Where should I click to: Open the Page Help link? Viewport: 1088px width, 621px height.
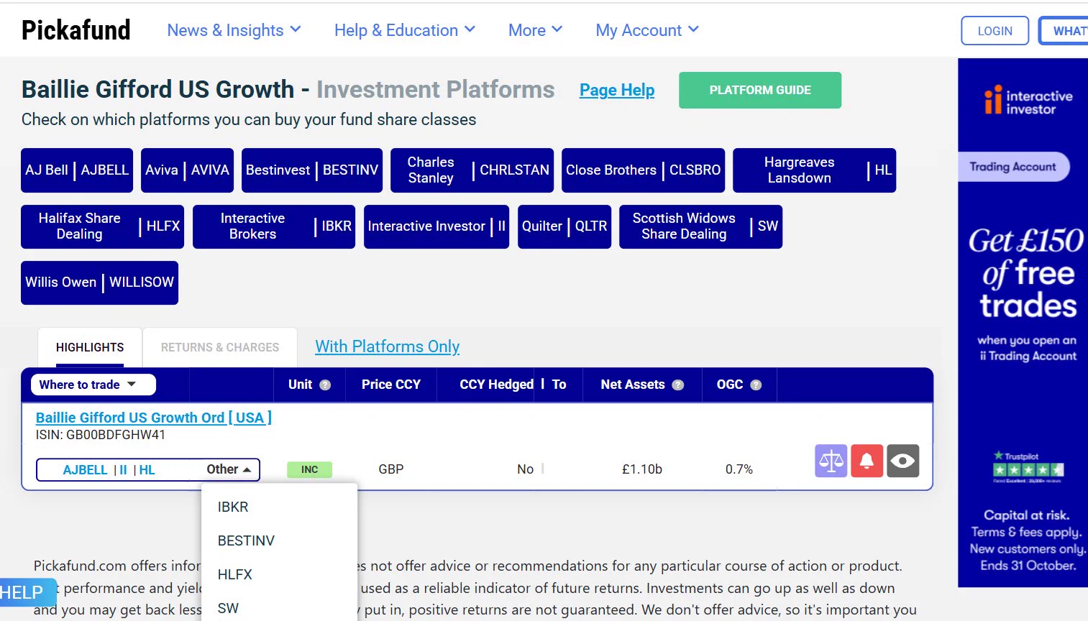pos(617,90)
